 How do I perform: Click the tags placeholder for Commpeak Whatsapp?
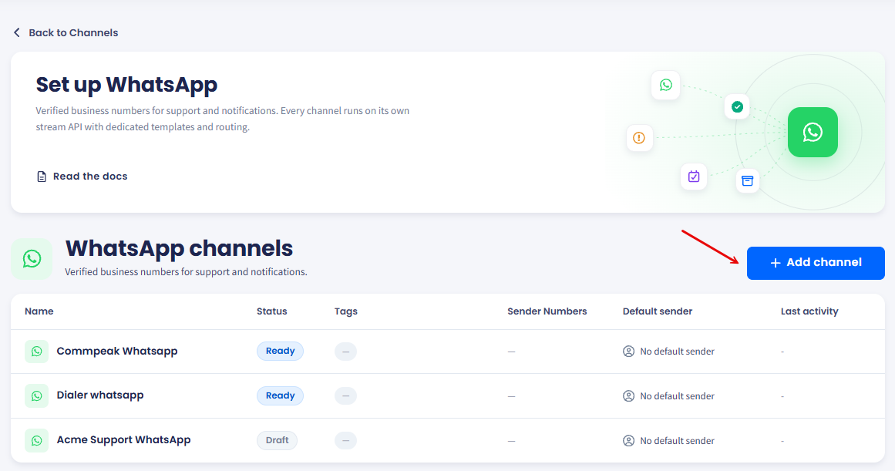[x=345, y=351]
